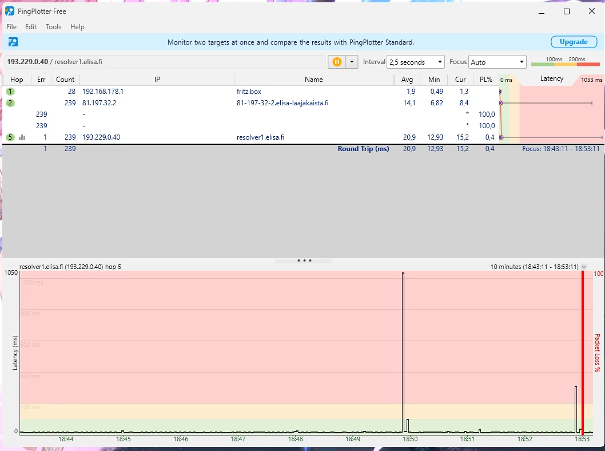Click the Latency graph column header
605x451 pixels.
click(x=552, y=79)
